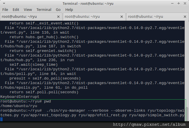Click the qmaw.pixnet.net/album link
Image resolution: width=189 pixels, height=128 pixels.
coord(150,125)
